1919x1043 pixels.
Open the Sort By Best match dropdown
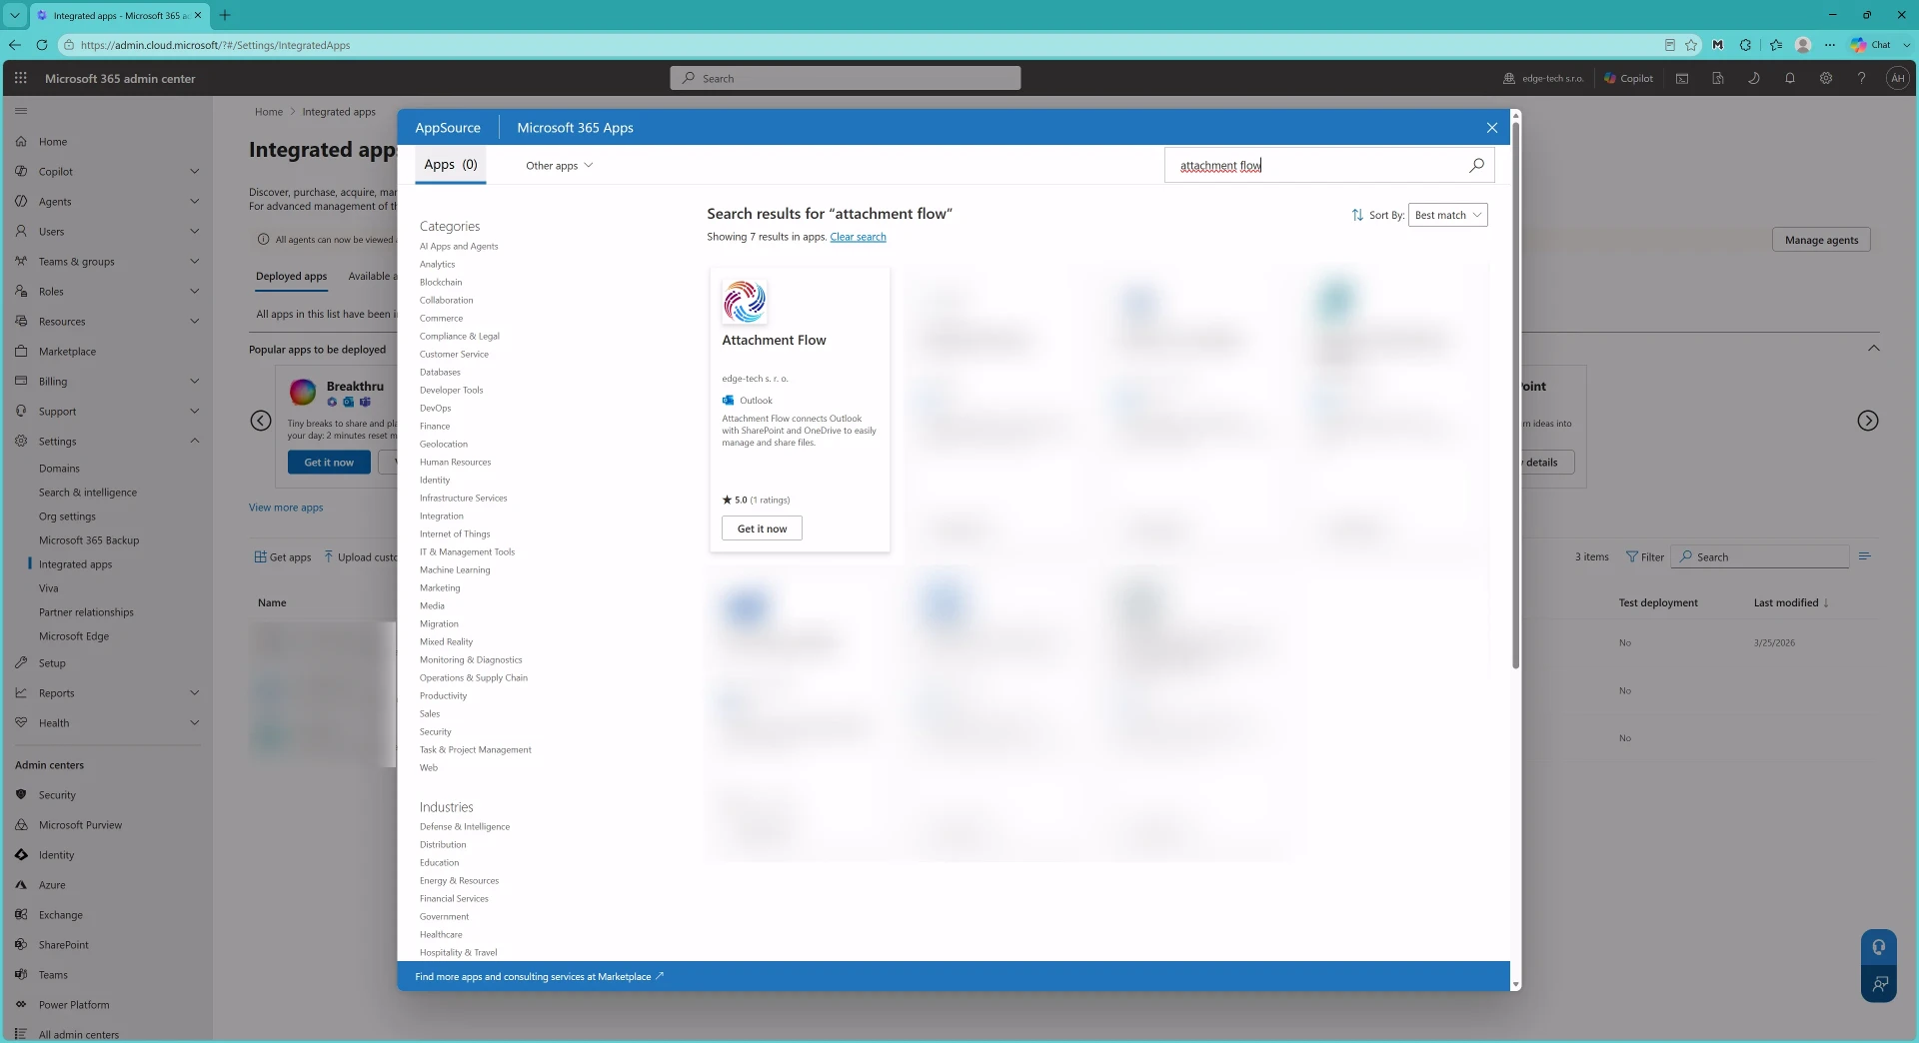click(x=1447, y=215)
